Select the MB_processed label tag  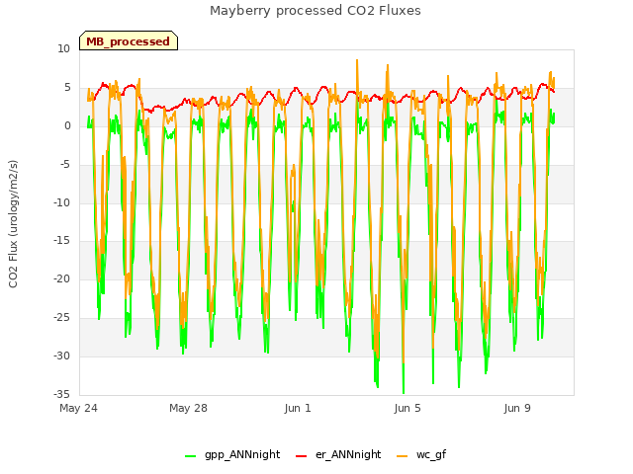(129, 41)
